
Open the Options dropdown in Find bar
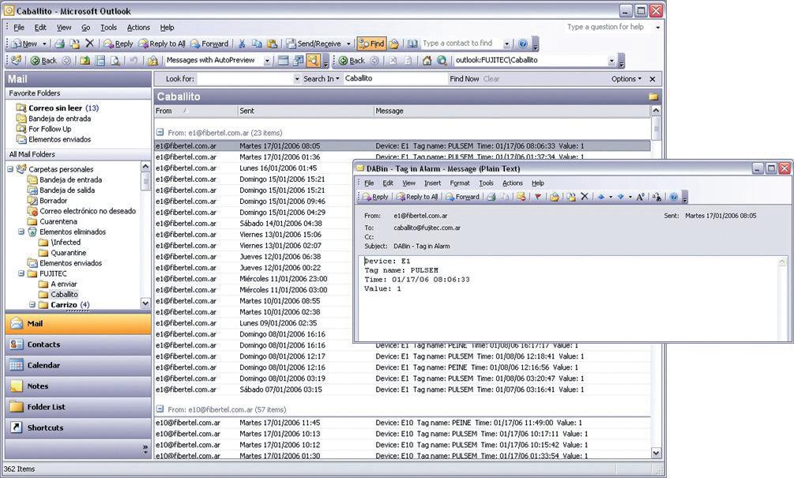pyautogui.click(x=626, y=79)
